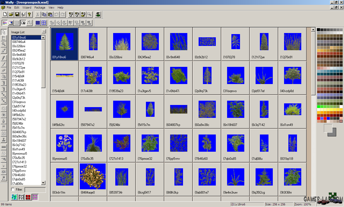Select {604807kp in the image list
This screenshot has width=344, height=207.
click(x=26, y=132)
